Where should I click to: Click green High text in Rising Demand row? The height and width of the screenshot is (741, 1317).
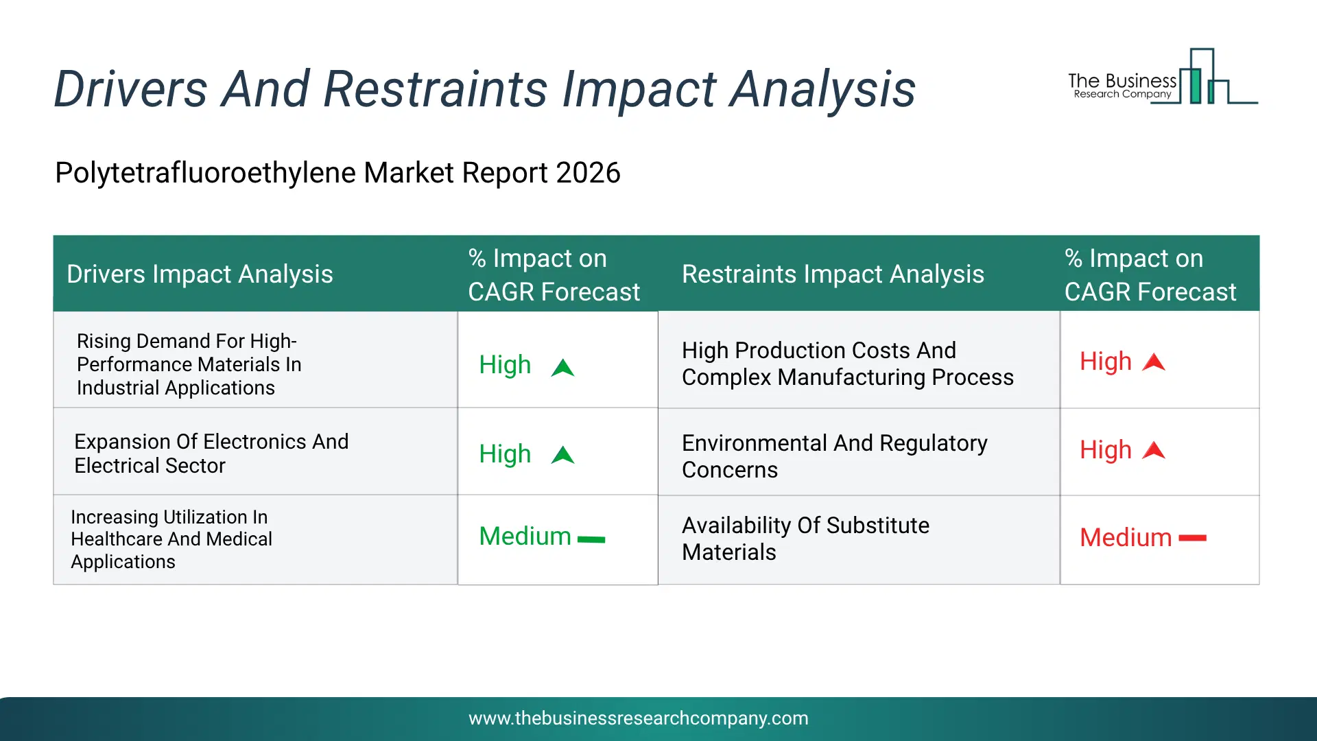click(x=505, y=365)
